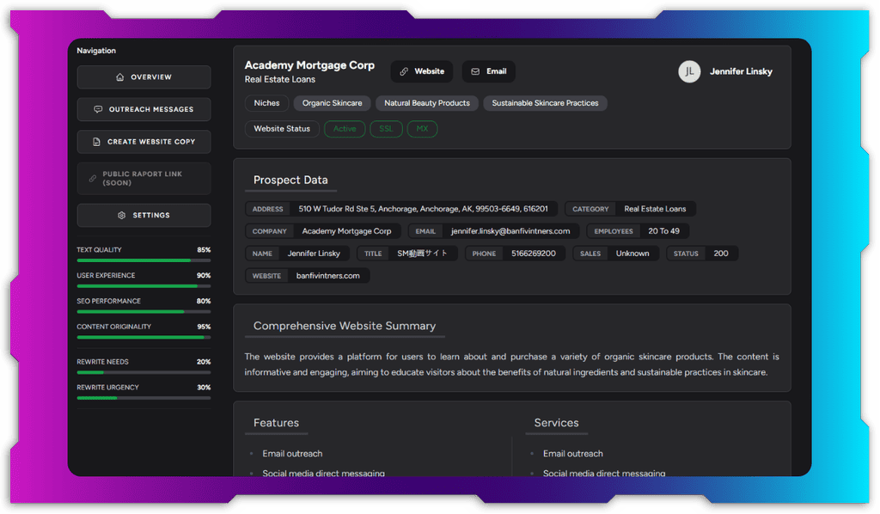Open Outreach Messages in navigation
This screenshot has height=514, width=880.
point(144,109)
